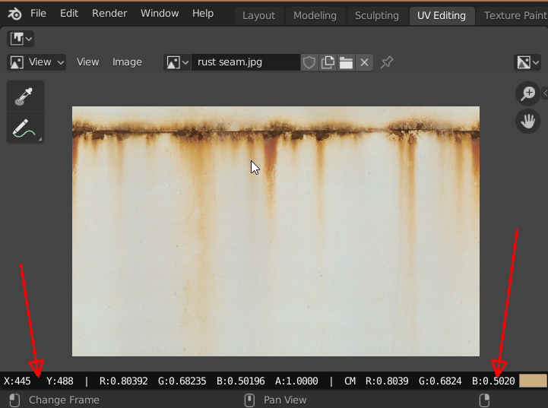Image resolution: width=548 pixels, height=408 pixels.
Task: Click the pan hand gizmo
Action: coord(527,122)
